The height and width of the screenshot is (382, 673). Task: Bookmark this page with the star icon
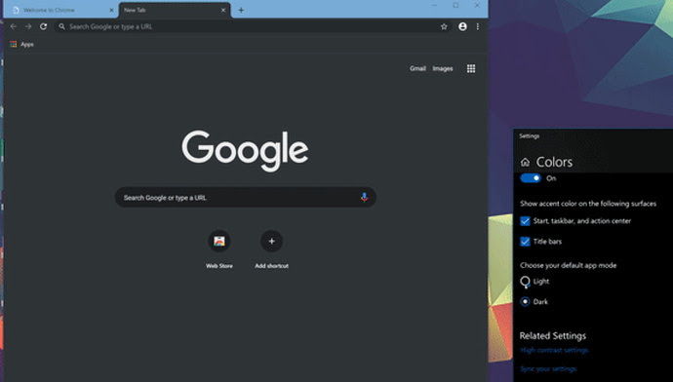pos(444,26)
